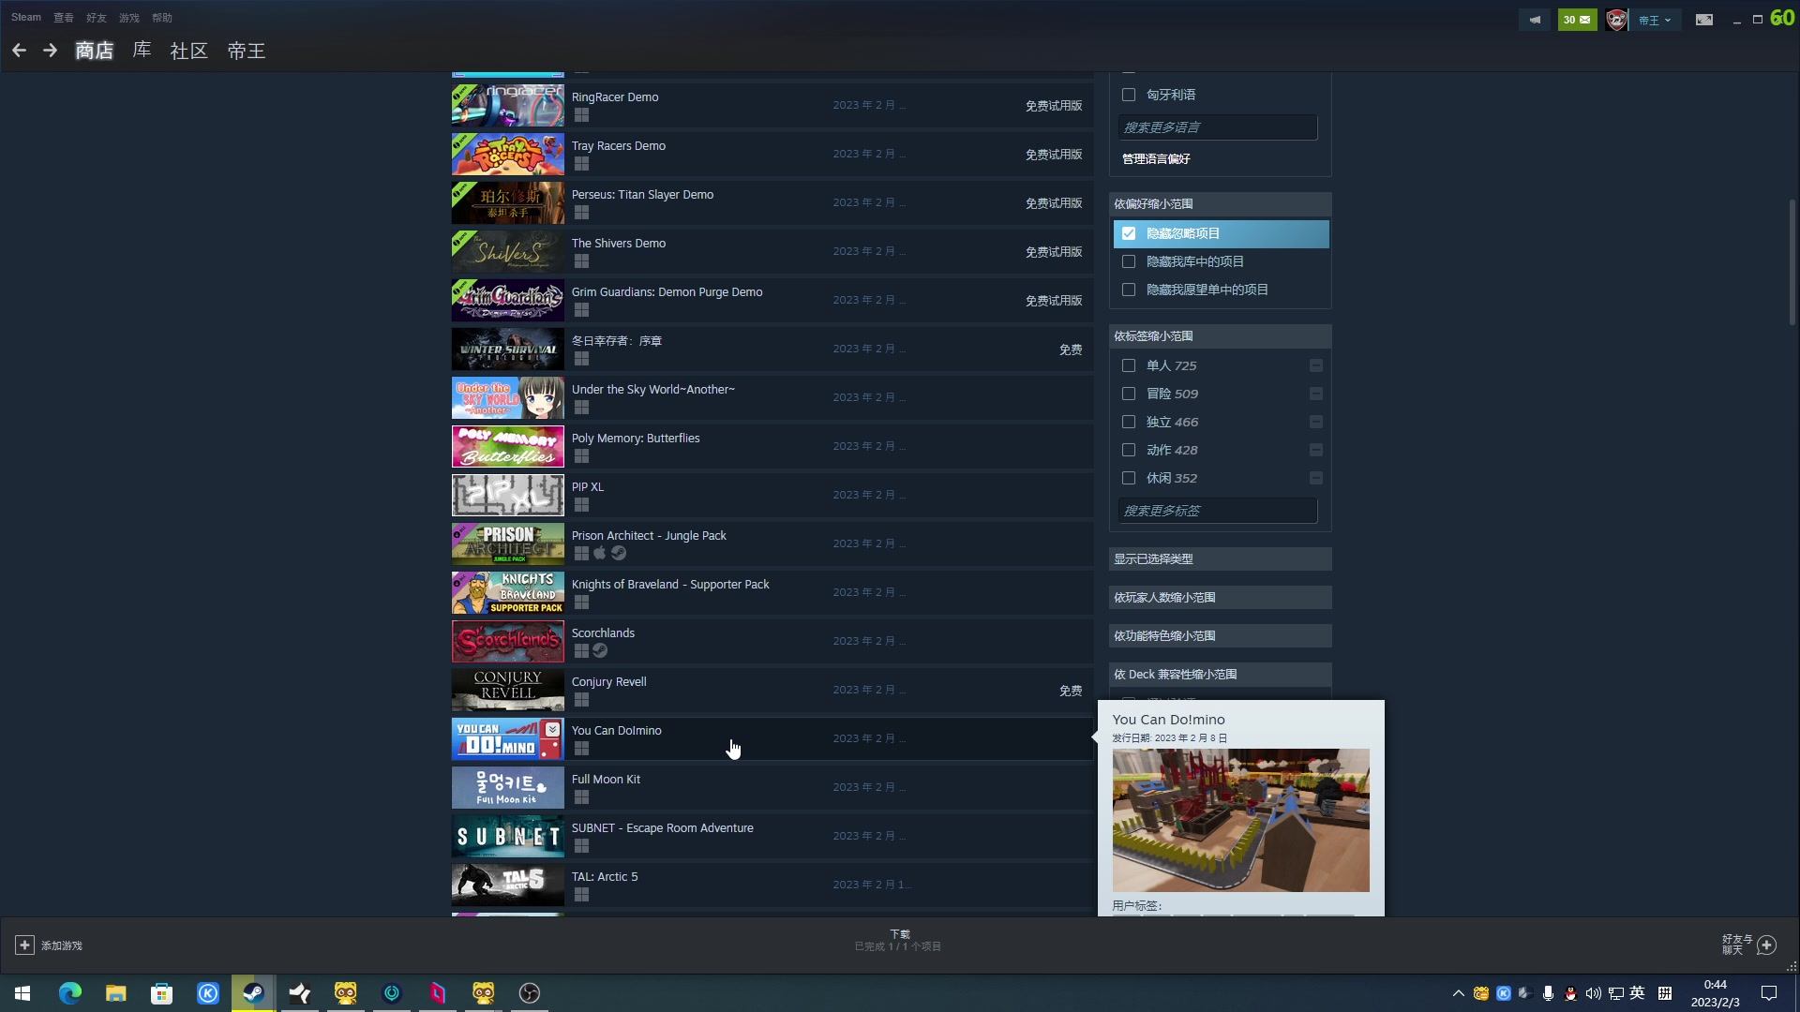This screenshot has width=1800, height=1012.
Task: Click the Apple icon on Prison Architect row
Action: pos(600,553)
